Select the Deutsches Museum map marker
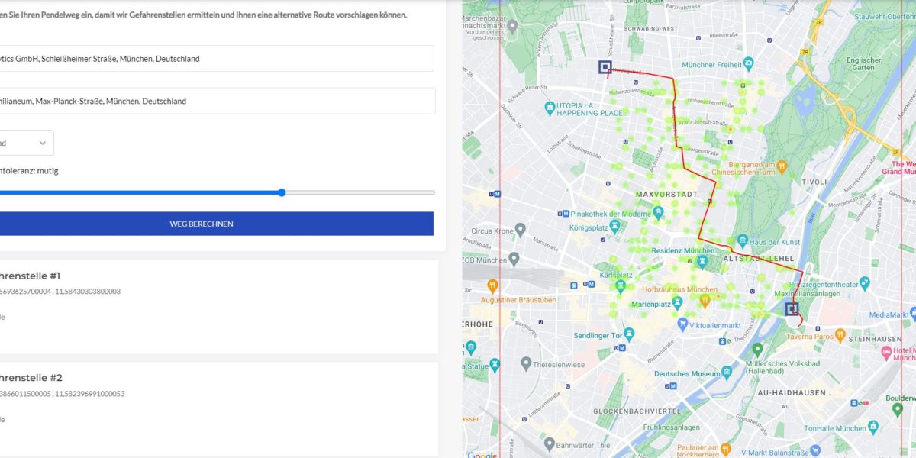The width and height of the screenshot is (916, 458). click(x=727, y=373)
